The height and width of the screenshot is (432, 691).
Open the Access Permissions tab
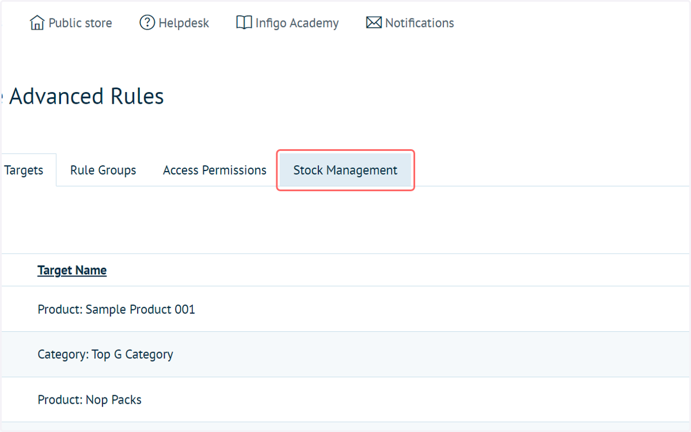[x=215, y=170]
